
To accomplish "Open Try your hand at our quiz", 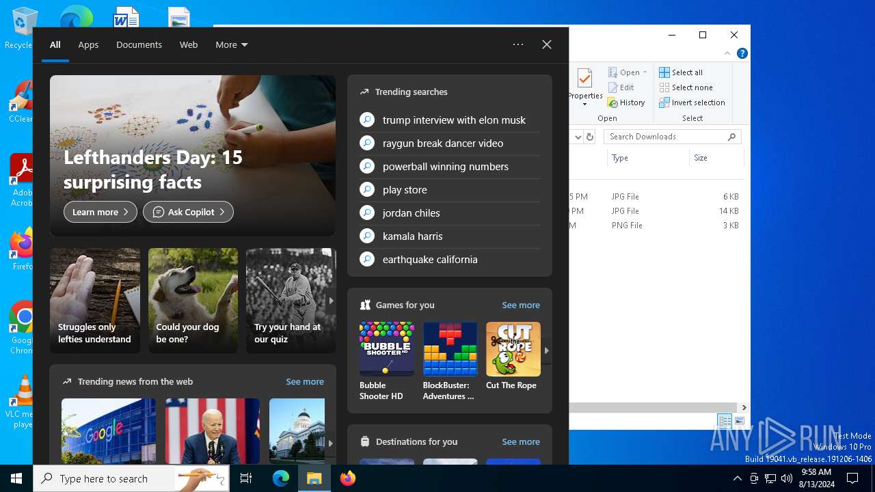I will [291, 301].
